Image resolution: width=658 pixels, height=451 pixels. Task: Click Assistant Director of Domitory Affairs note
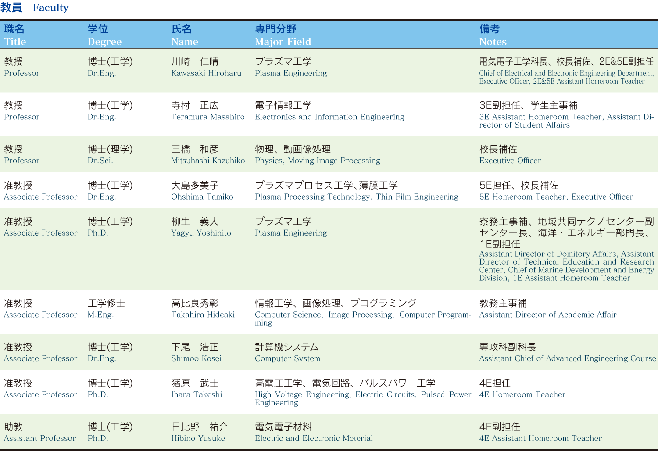pyautogui.click(x=566, y=266)
